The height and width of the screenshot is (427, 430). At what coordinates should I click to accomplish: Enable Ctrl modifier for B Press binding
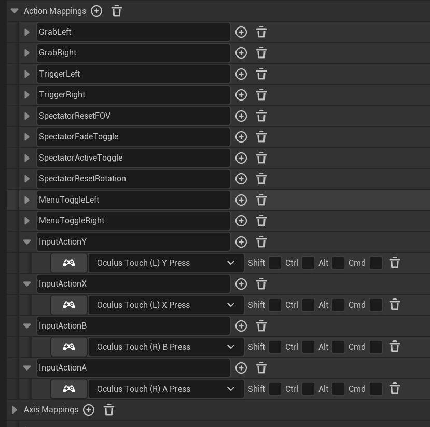click(308, 347)
